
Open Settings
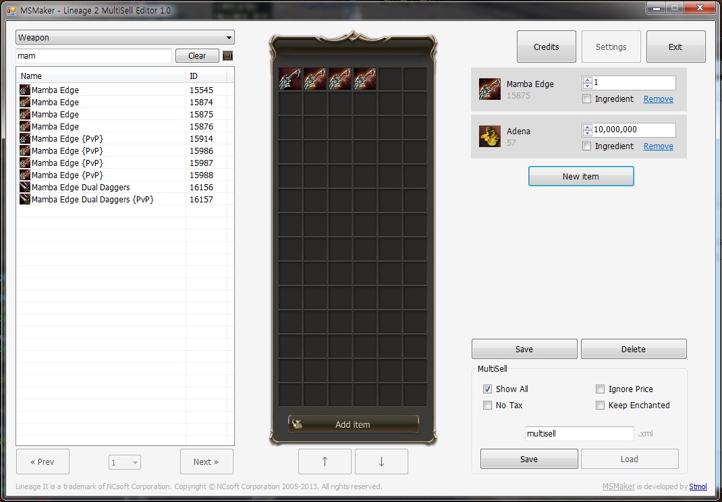tap(611, 47)
